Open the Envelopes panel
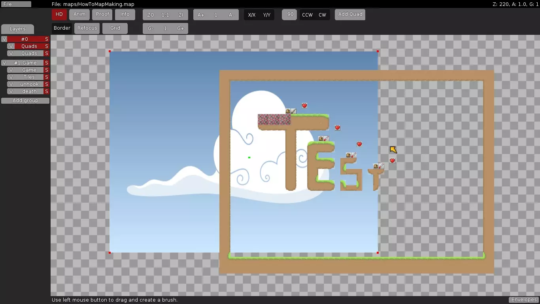540x304 pixels. pos(523,300)
